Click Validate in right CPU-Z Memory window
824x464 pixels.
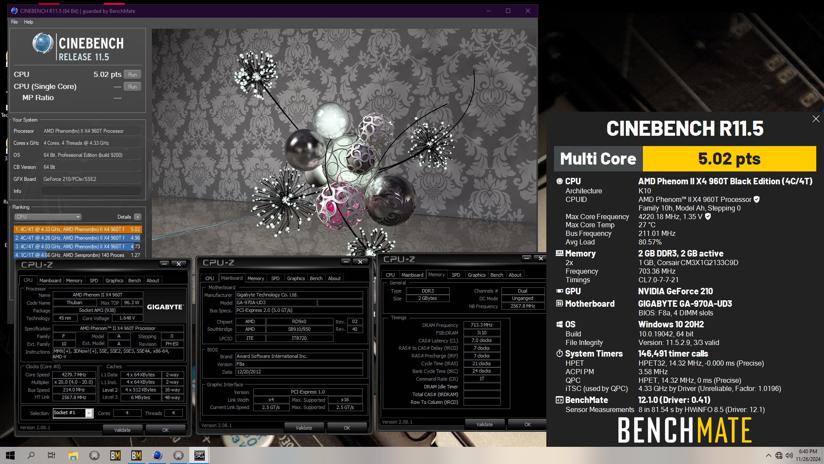(x=485, y=424)
